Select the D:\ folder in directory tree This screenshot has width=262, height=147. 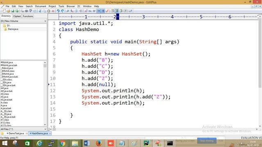(8, 25)
